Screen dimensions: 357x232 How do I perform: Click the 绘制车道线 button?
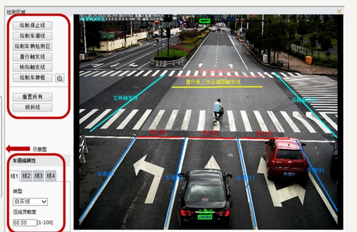pyautogui.click(x=32, y=36)
